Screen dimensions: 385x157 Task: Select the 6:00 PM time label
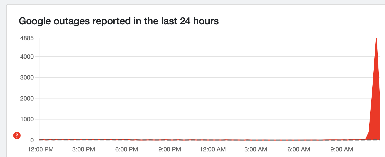click(126, 149)
